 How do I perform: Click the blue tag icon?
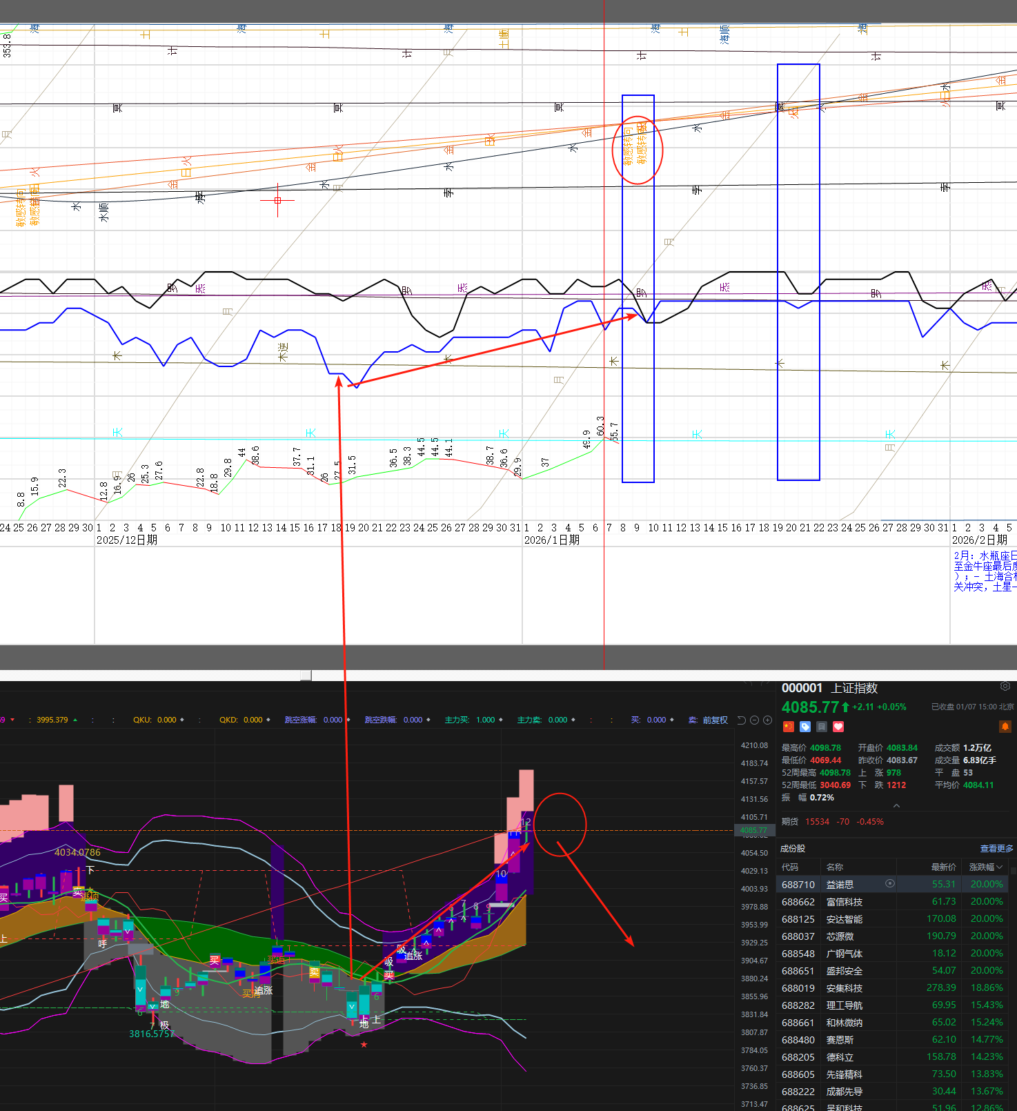click(x=805, y=727)
